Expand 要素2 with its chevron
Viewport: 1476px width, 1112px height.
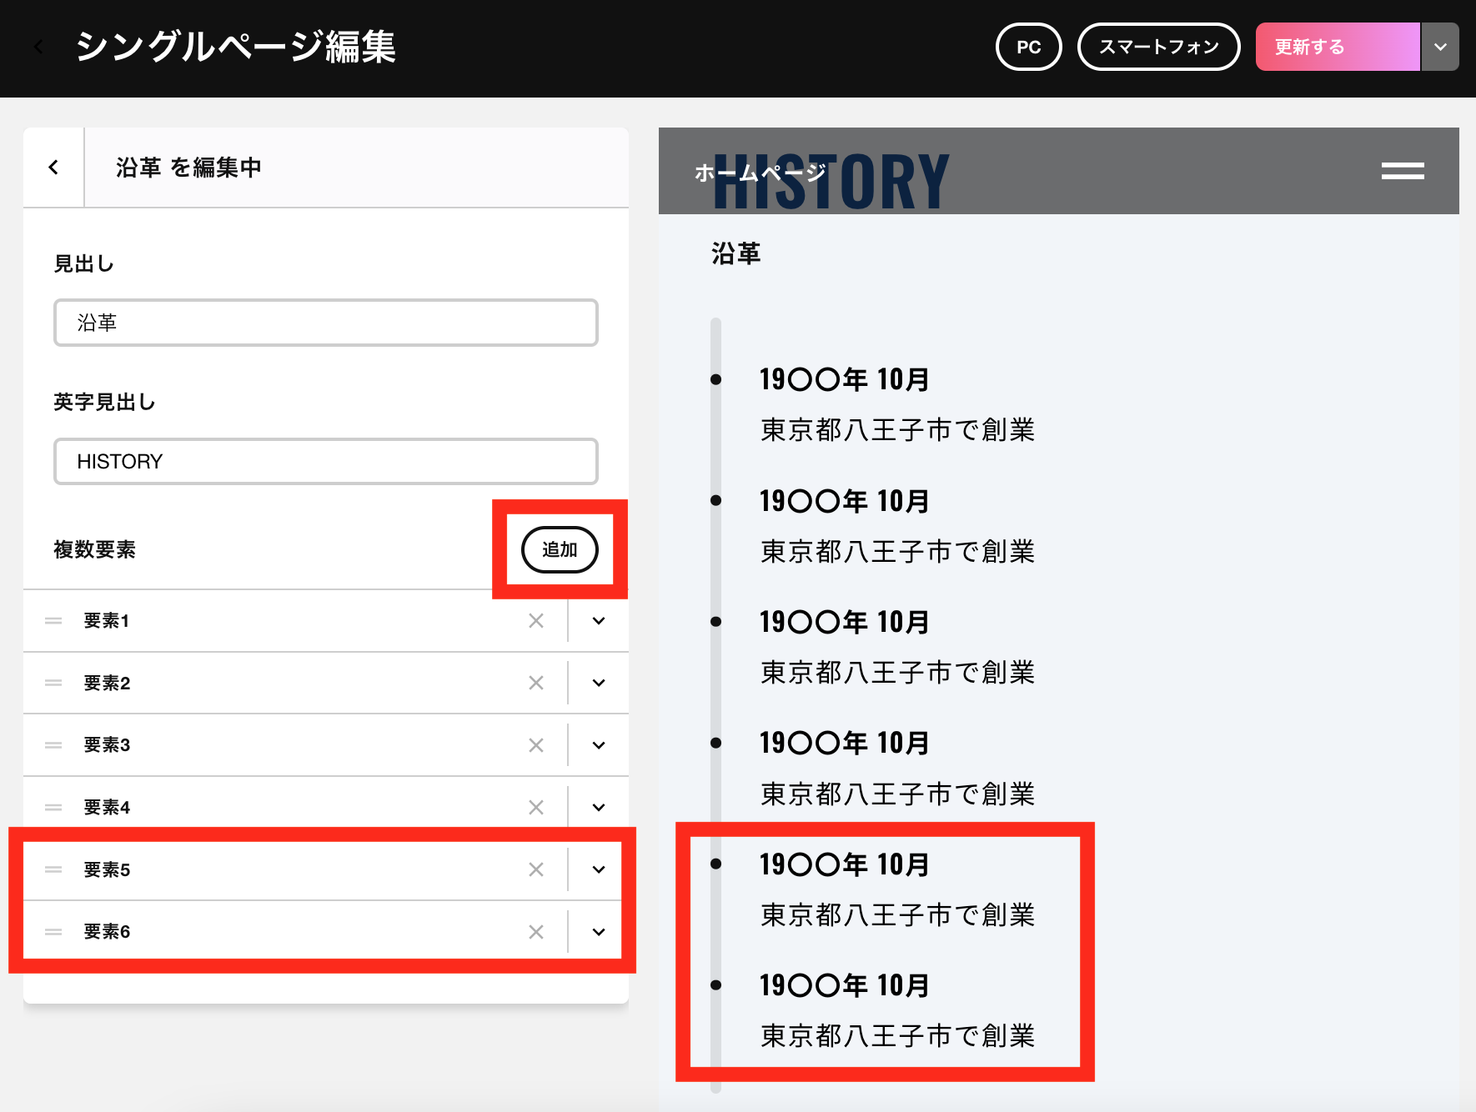[599, 683]
